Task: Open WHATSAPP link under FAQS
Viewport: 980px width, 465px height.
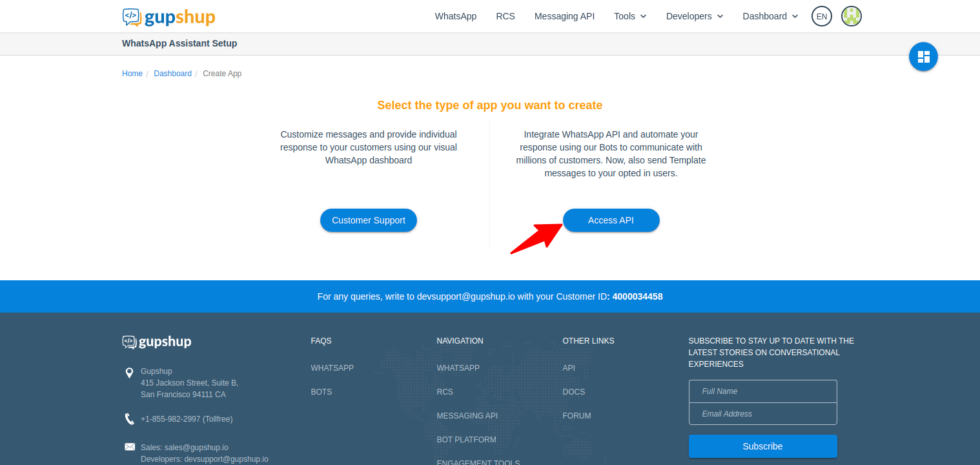Action: click(332, 368)
